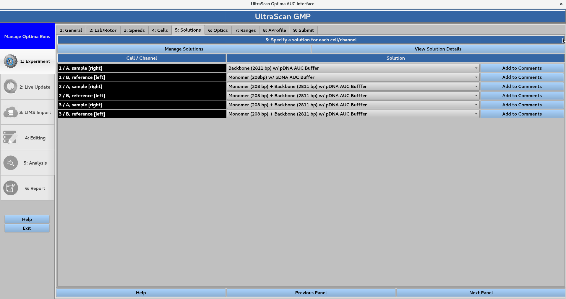Open the 3/B reference solution dropdown
Viewport: 566px width, 299px height.
coord(476,114)
